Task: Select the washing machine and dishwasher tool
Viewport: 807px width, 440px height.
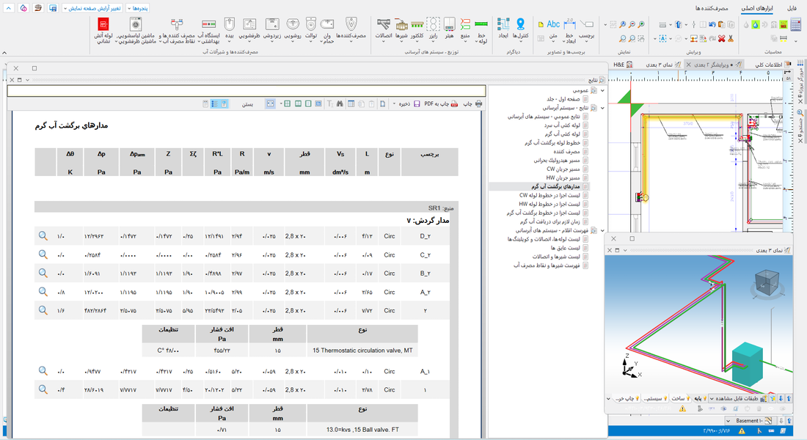Action: (x=136, y=30)
